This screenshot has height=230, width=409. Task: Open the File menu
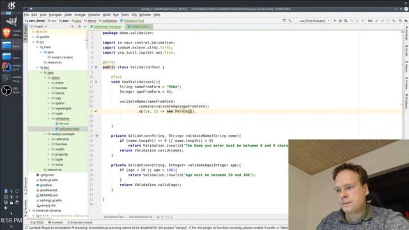pos(27,15)
